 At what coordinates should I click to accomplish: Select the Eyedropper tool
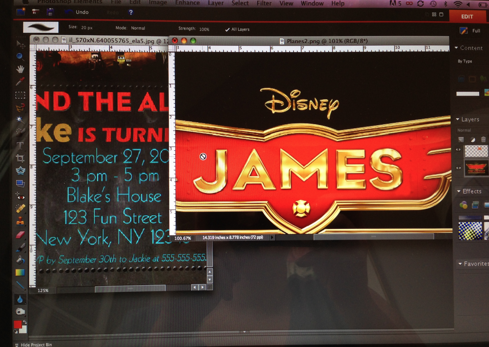point(20,82)
